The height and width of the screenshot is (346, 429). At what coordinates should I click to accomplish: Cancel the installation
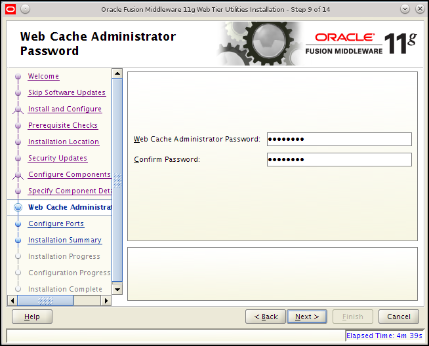(399, 317)
